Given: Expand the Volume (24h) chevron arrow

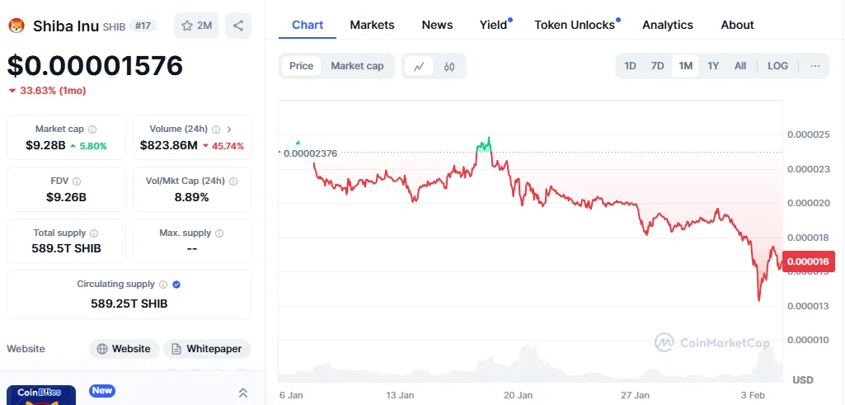Looking at the screenshot, I should [229, 130].
